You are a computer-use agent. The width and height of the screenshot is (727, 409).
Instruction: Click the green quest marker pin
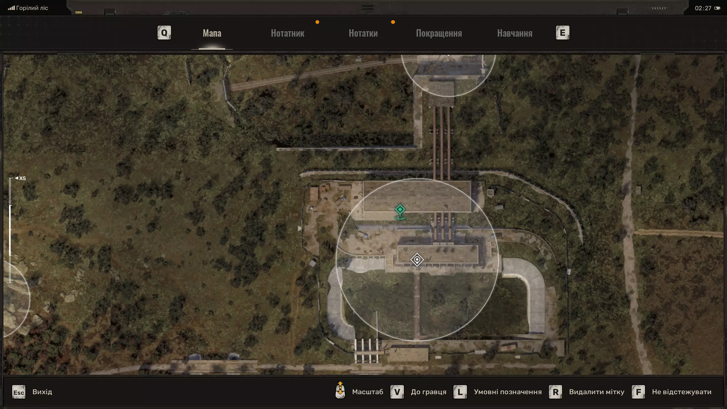400,210
